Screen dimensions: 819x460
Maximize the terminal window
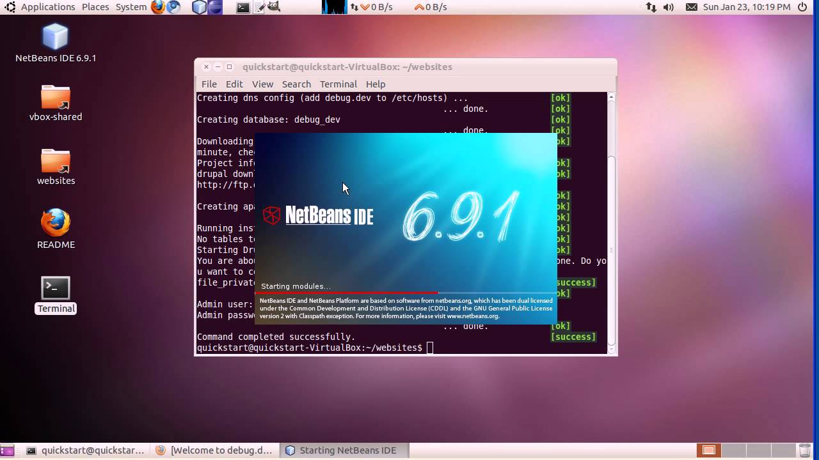[x=229, y=66]
